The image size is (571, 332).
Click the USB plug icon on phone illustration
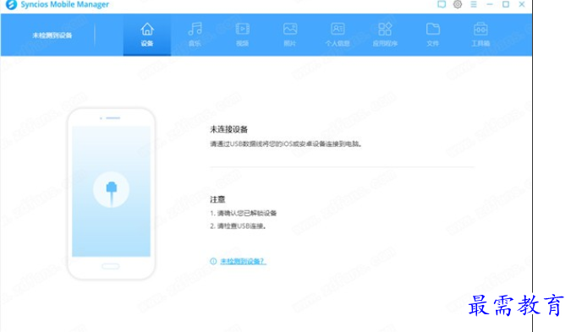click(111, 190)
